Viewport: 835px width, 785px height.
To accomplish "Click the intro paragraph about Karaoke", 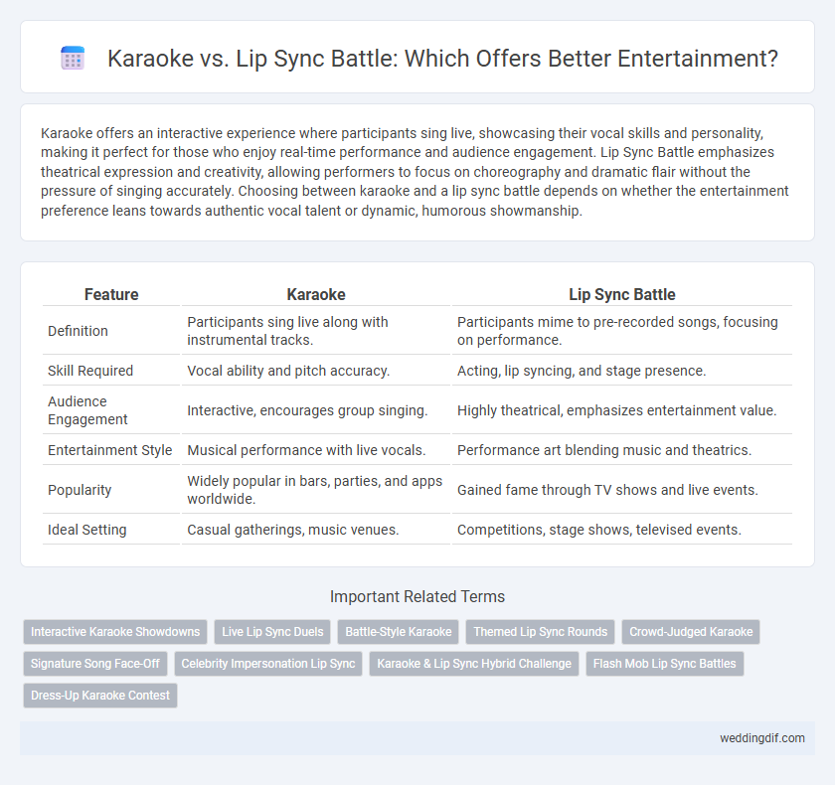I will (x=415, y=172).
